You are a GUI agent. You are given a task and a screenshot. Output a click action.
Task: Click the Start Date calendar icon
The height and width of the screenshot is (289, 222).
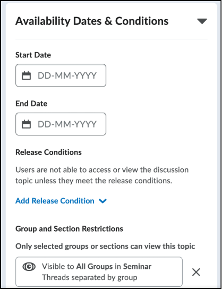tap(27, 75)
